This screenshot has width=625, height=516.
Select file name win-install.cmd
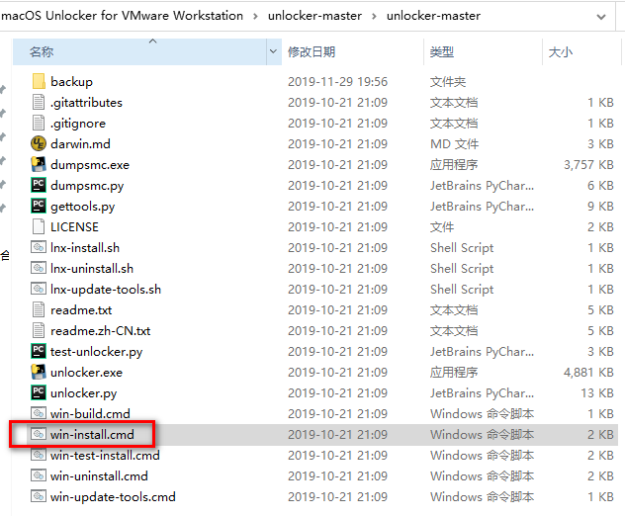[x=92, y=434]
